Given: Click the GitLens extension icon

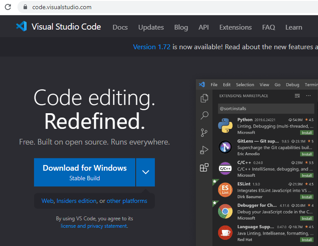Looking at the screenshot, I should click(x=226, y=147).
